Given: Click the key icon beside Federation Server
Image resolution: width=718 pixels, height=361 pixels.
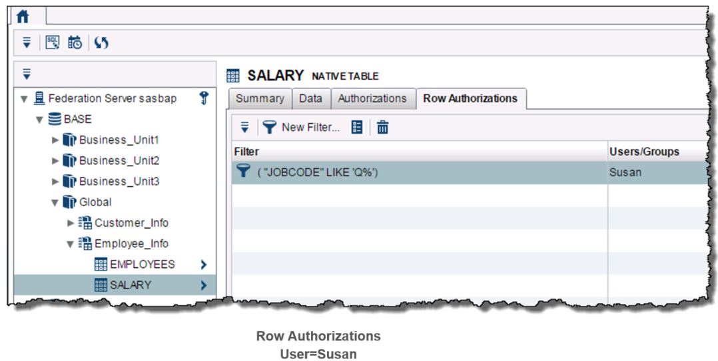Looking at the screenshot, I should point(204,98).
